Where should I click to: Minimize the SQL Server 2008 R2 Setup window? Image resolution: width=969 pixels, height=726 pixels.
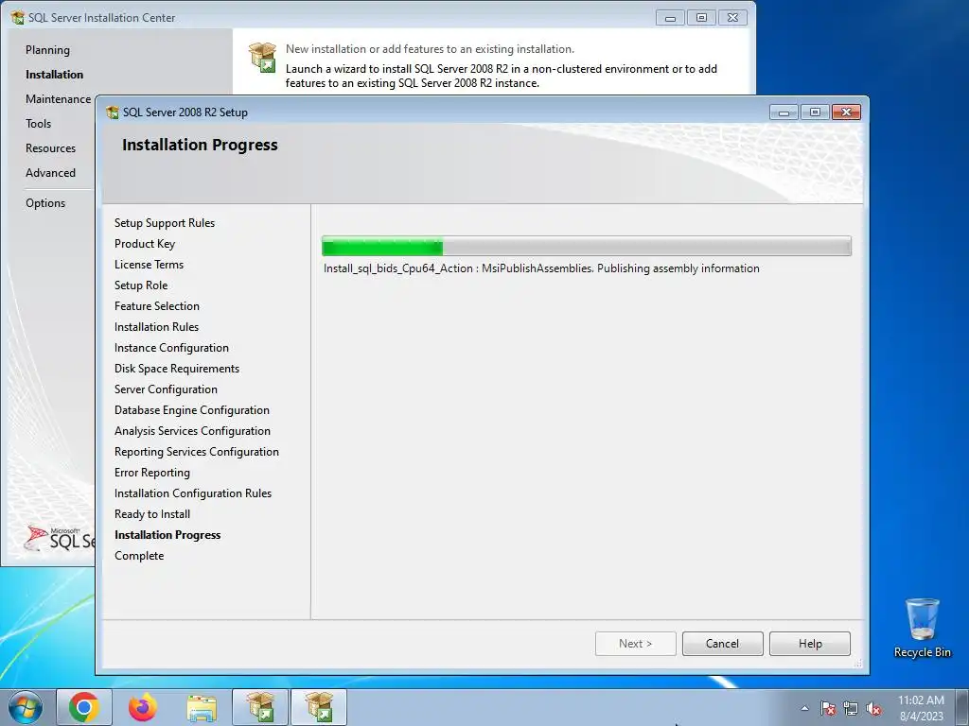(784, 112)
